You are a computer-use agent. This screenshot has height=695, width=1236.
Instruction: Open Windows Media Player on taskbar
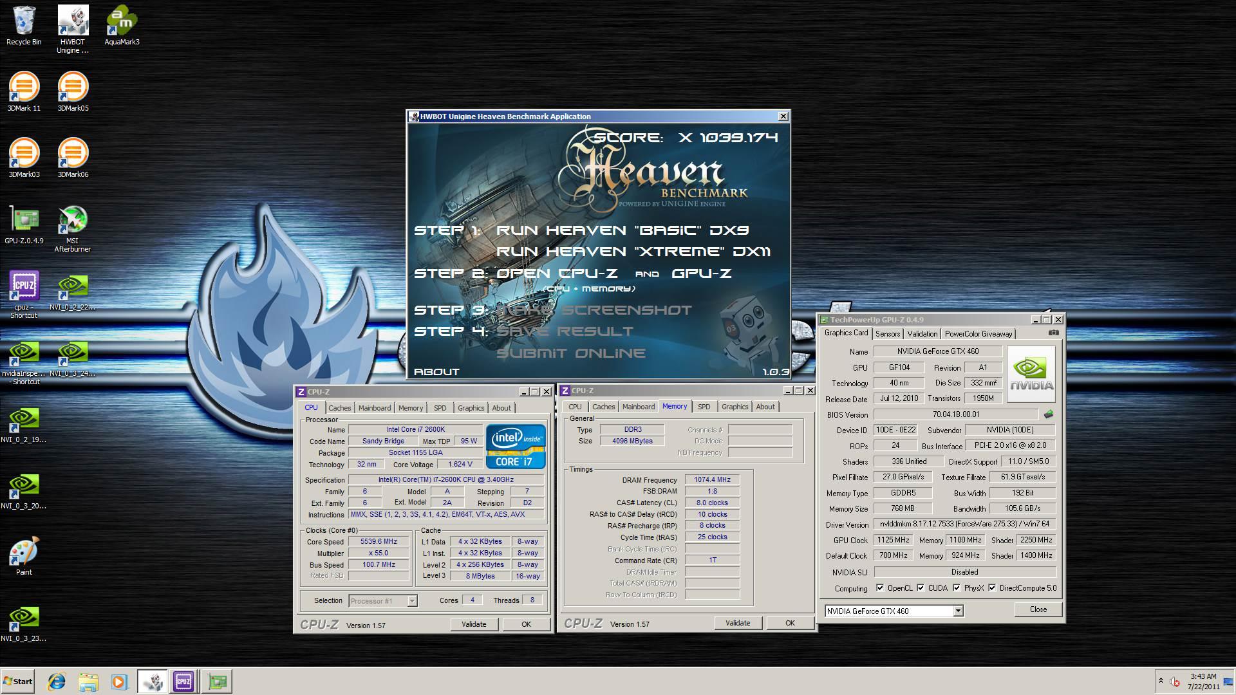click(119, 681)
